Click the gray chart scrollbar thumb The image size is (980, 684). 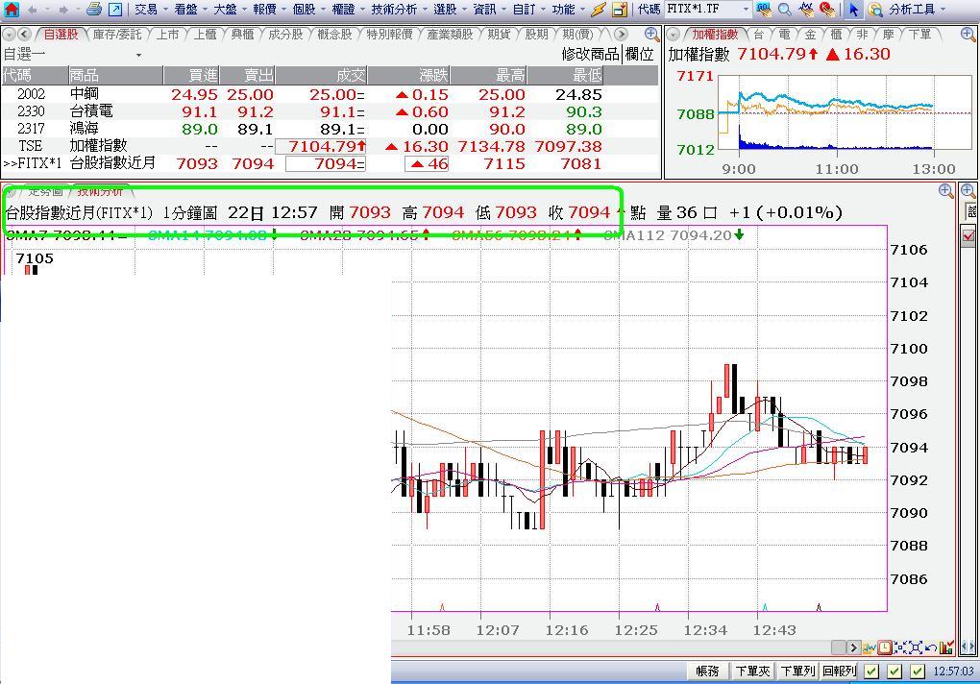click(838, 647)
